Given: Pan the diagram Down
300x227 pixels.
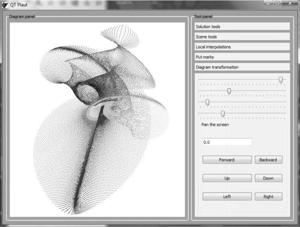Looking at the screenshot, I should coord(268,178).
